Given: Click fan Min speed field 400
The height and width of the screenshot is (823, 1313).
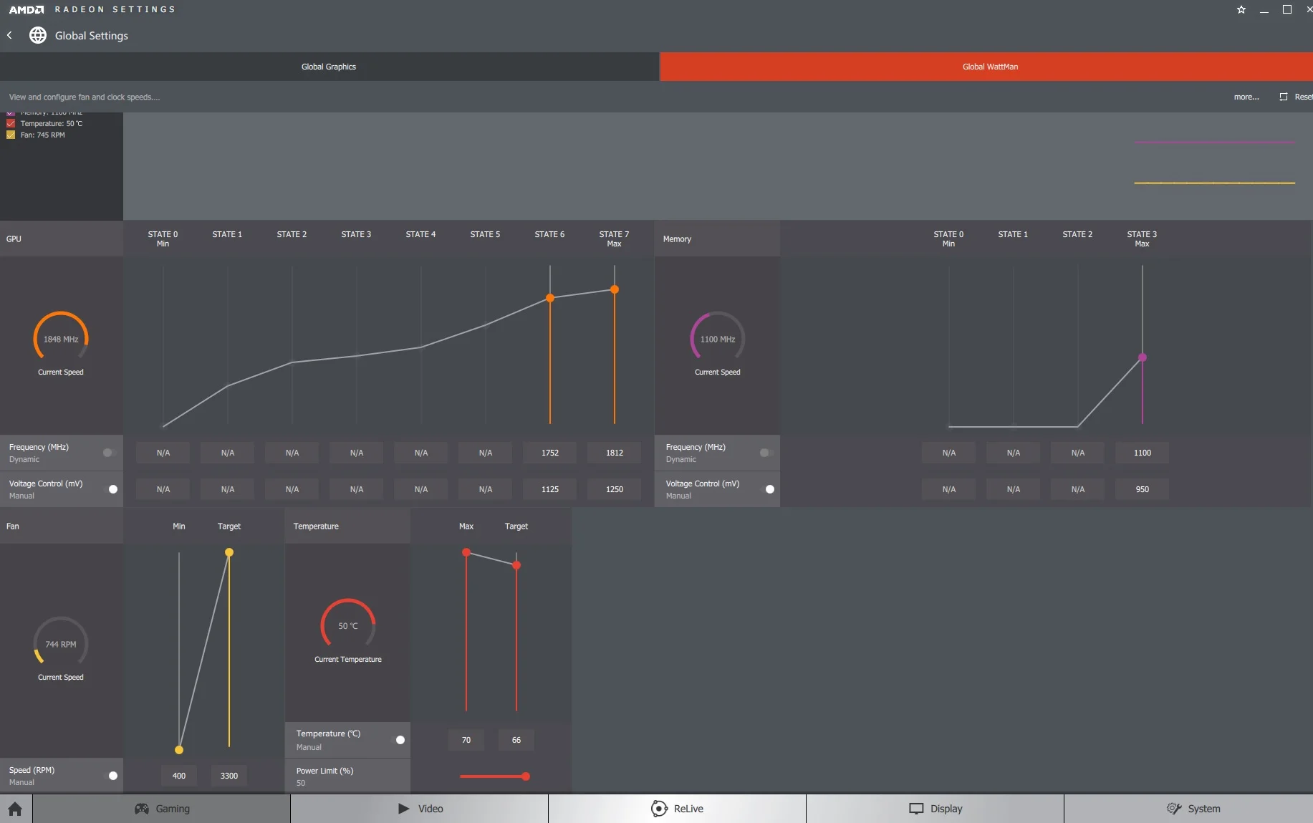Looking at the screenshot, I should (179, 776).
